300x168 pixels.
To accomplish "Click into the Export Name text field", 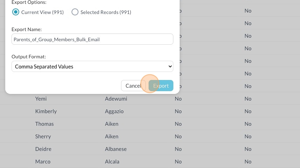I will [92, 39].
